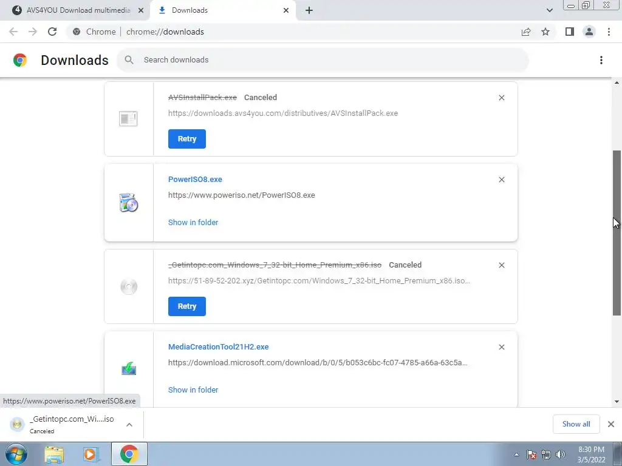Focus the Search downloads field
This screenshot has width=622, height=466.
point(323,60)
